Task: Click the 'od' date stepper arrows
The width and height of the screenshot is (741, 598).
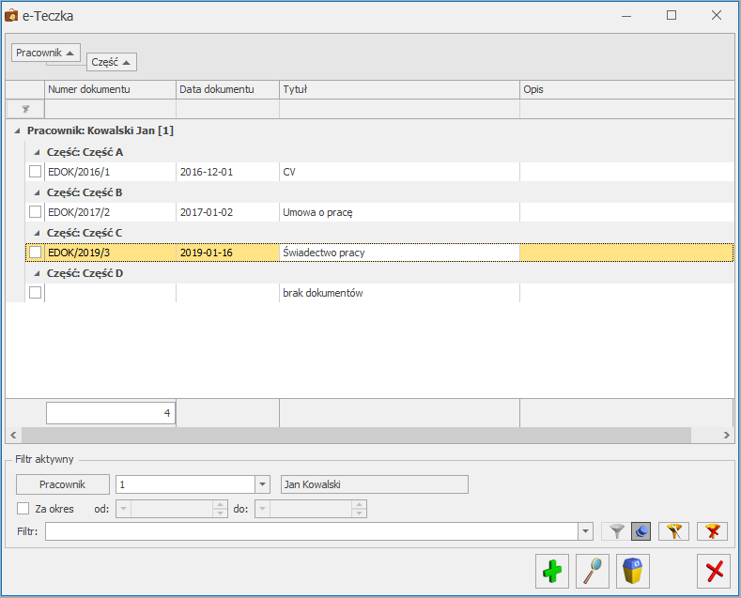Action: click(x=220, y=509)
